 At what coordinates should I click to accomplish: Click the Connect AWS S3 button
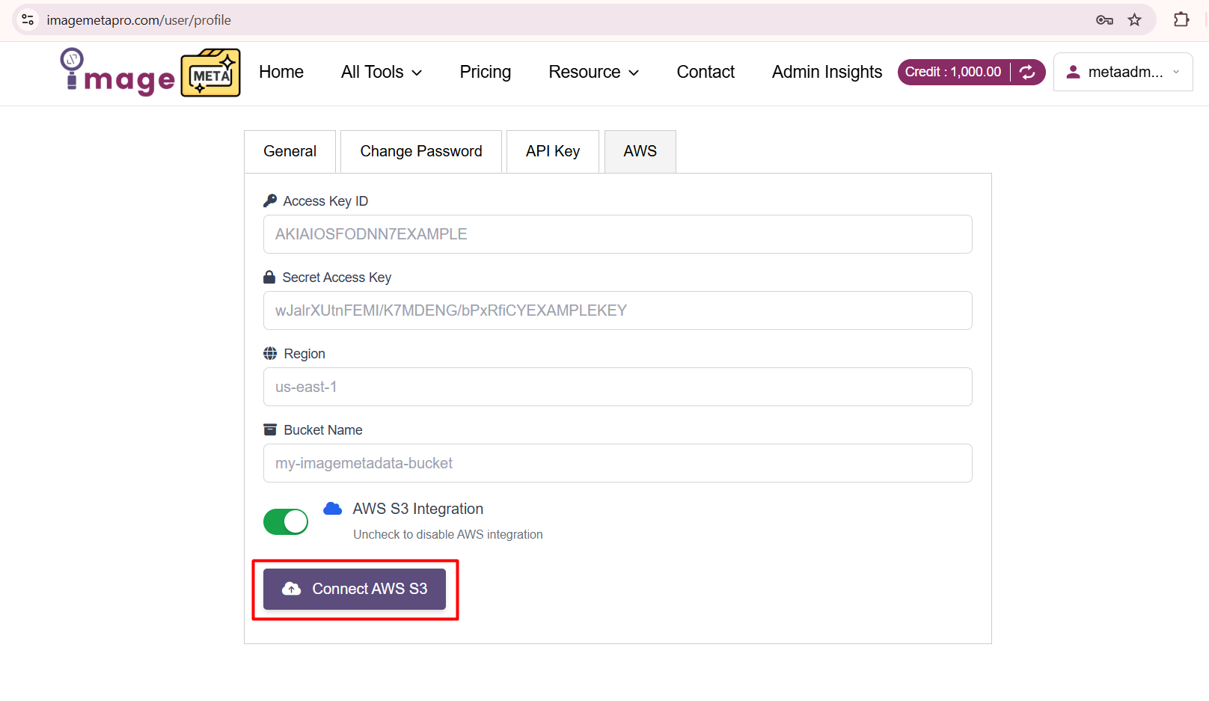coord(354,589)
